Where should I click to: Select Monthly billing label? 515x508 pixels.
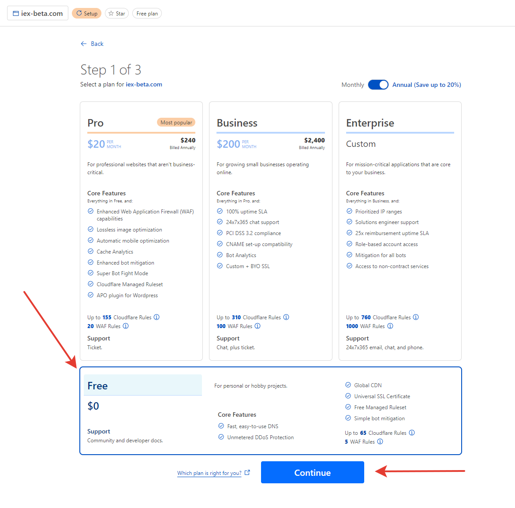[353, 85]
